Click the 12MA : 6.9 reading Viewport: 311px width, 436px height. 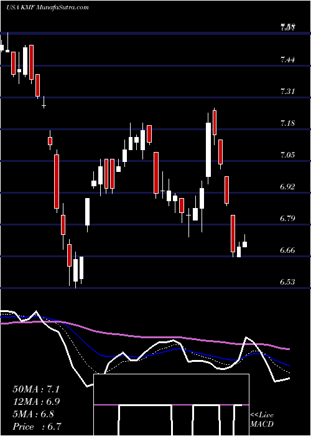(x=36, y=402)
